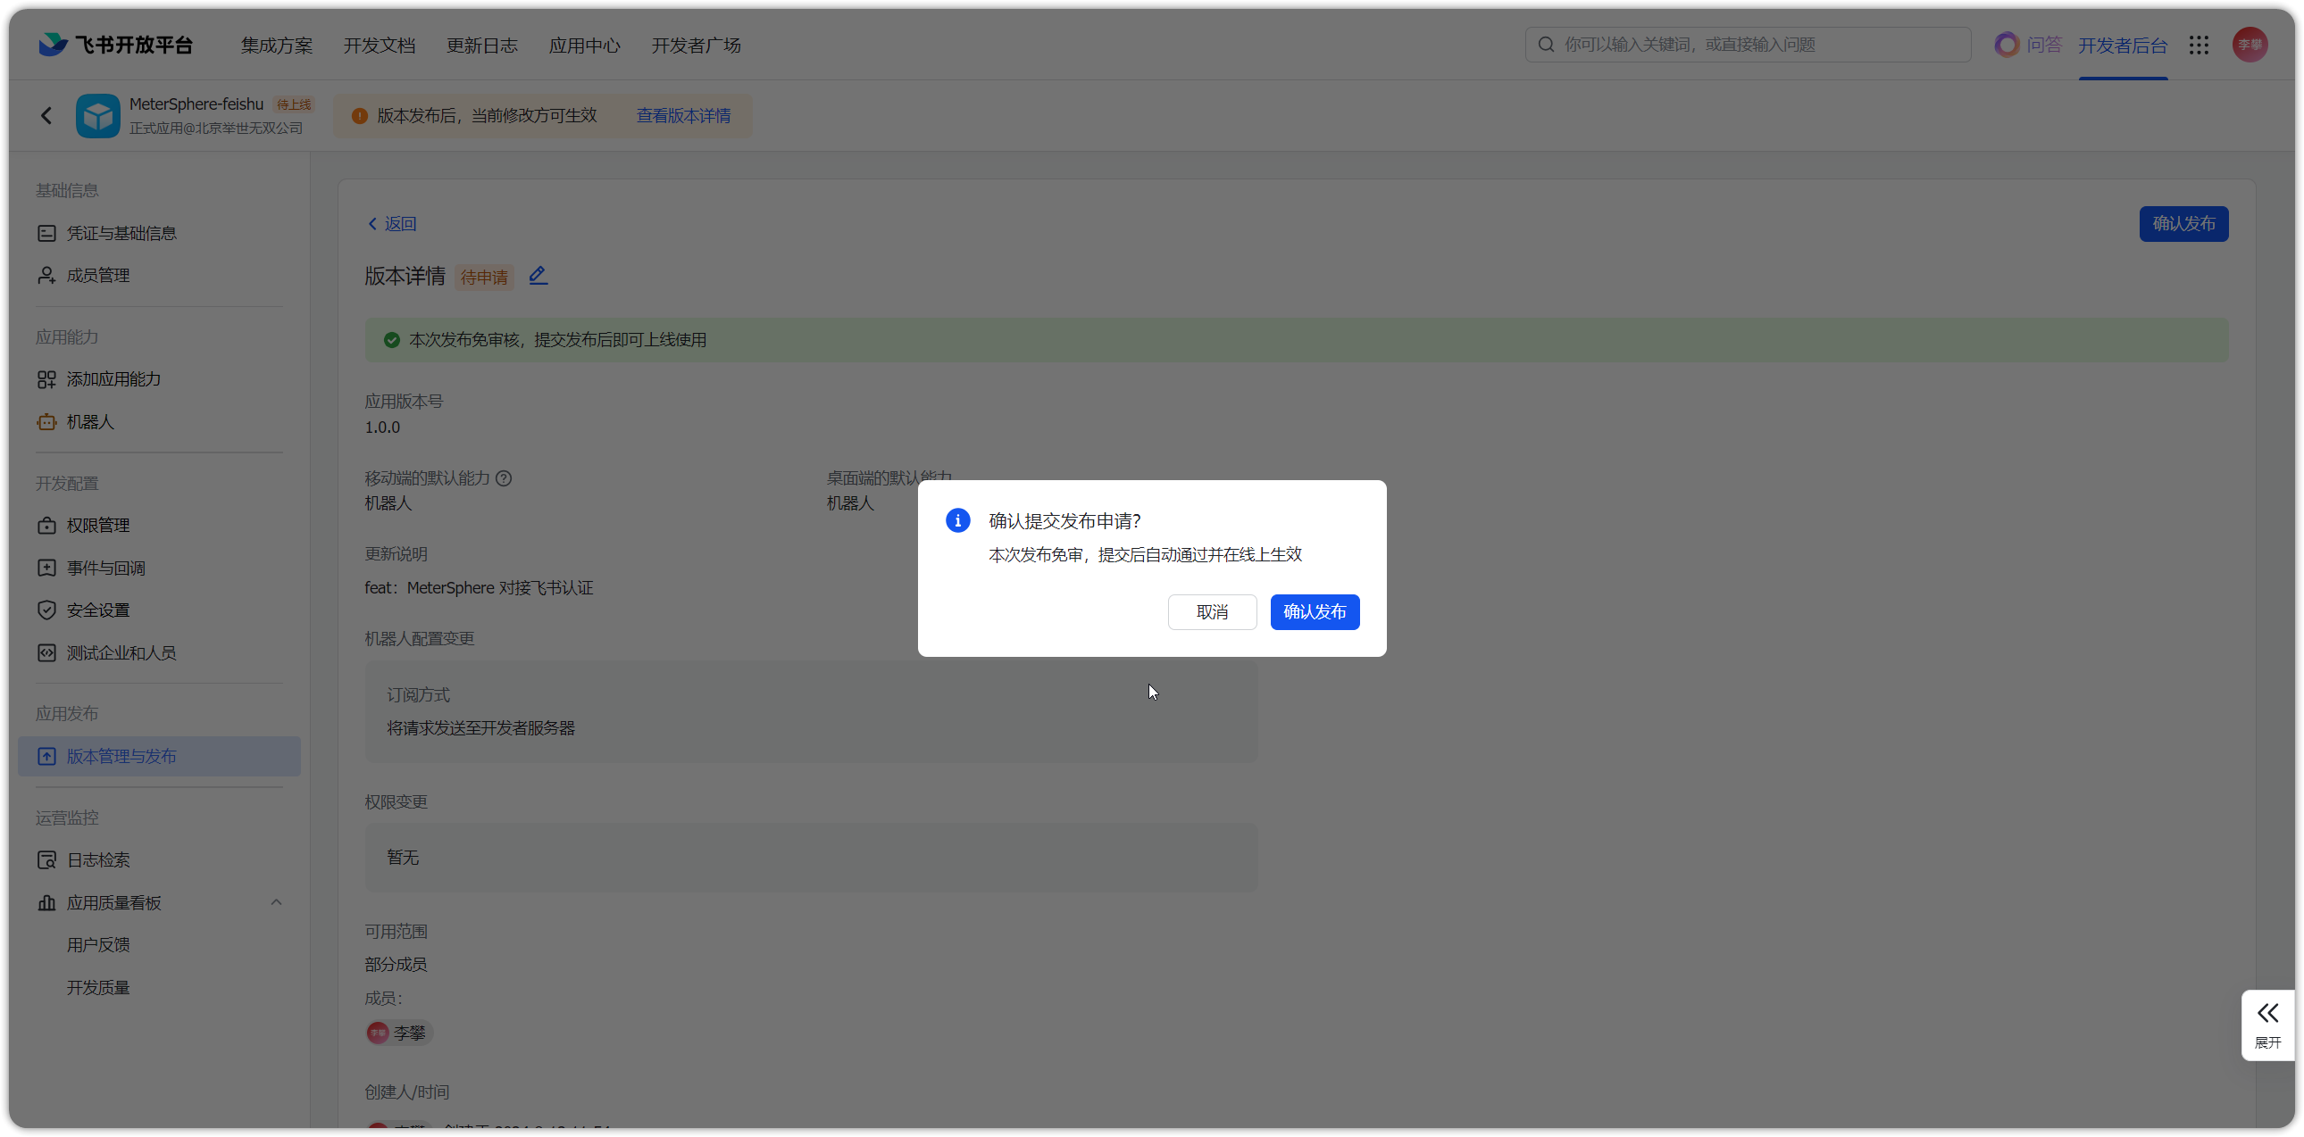Open the 机器人 sidebar item
Screen dimensions: 2304x1137
(x=158, y=422)
